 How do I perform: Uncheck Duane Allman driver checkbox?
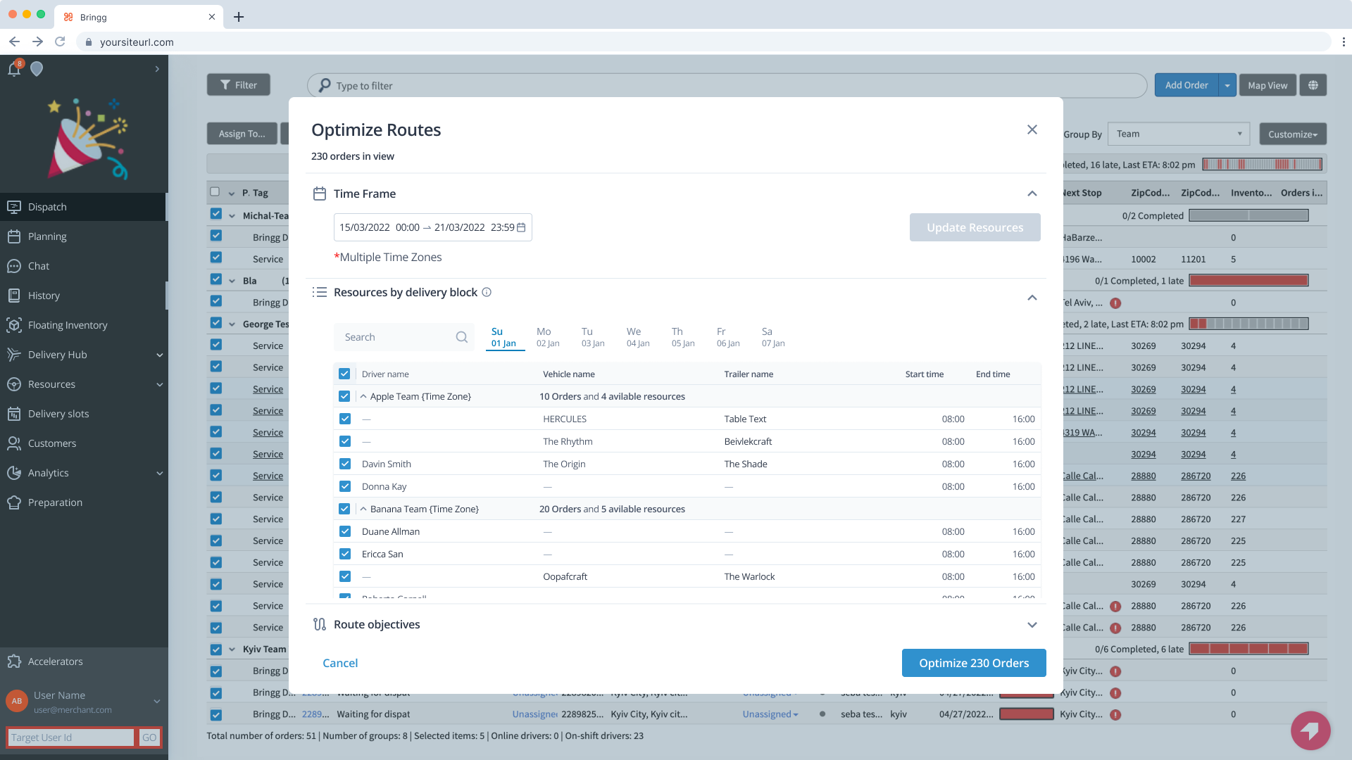tap(345, 531)
